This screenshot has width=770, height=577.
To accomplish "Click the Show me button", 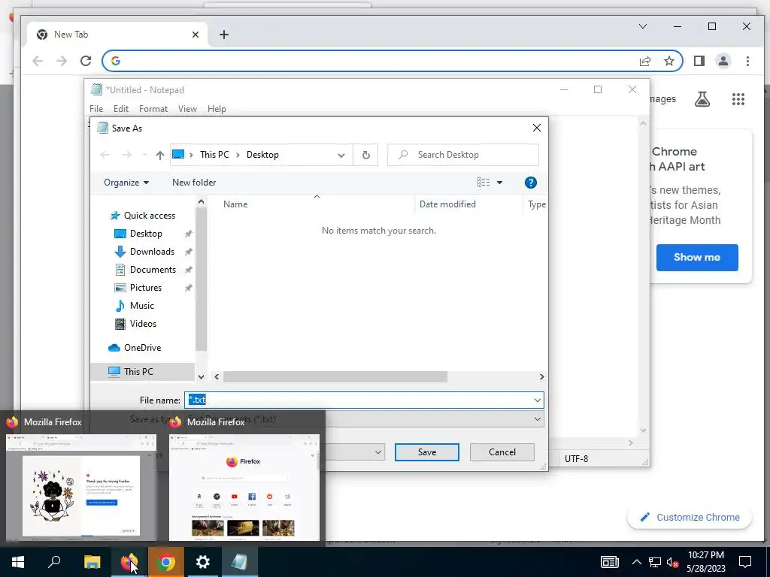I will [697, 257].
